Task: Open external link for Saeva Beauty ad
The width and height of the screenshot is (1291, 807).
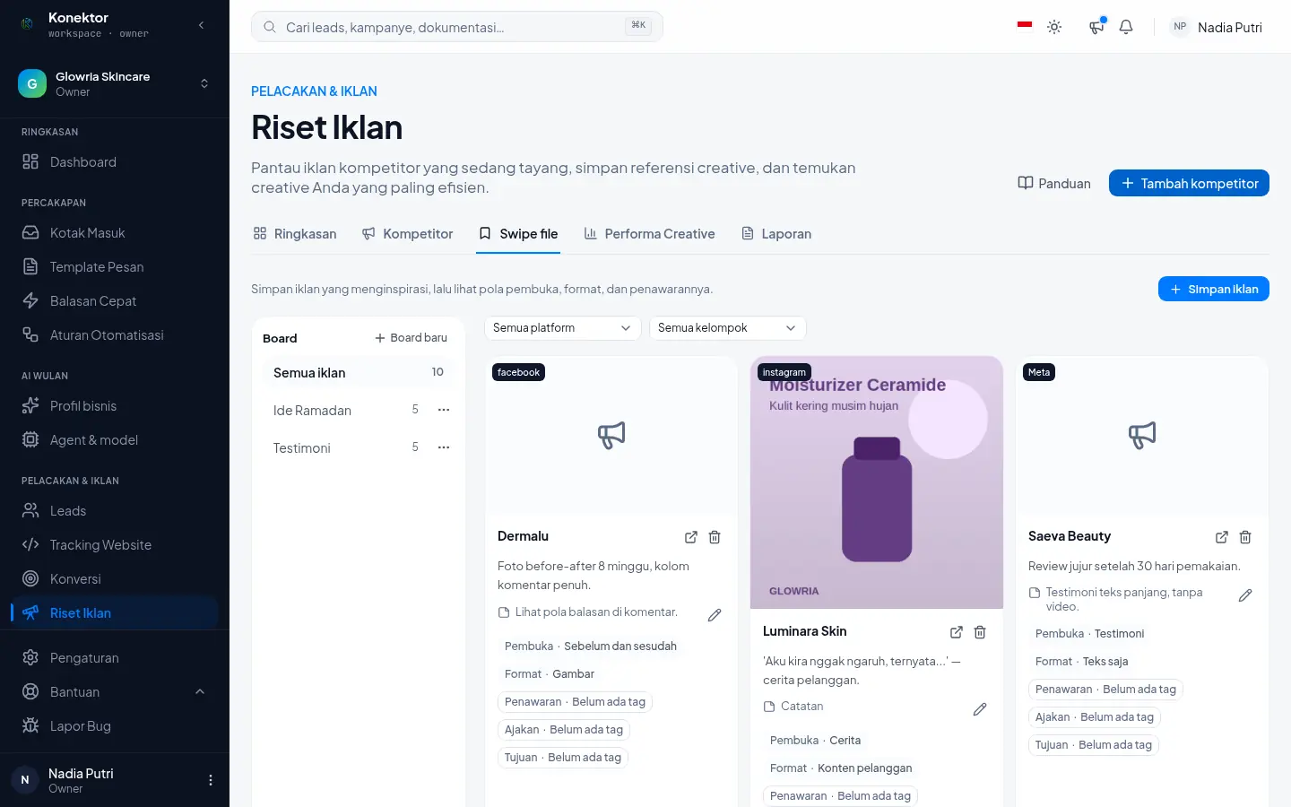Action: coord(1222,537)
